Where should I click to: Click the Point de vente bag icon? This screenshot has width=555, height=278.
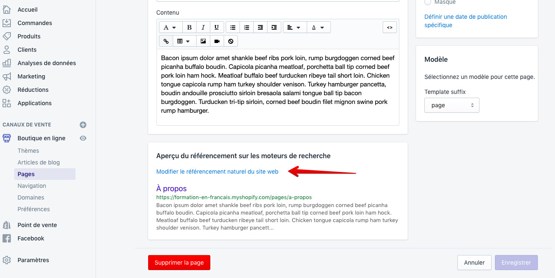click(7, 225)
